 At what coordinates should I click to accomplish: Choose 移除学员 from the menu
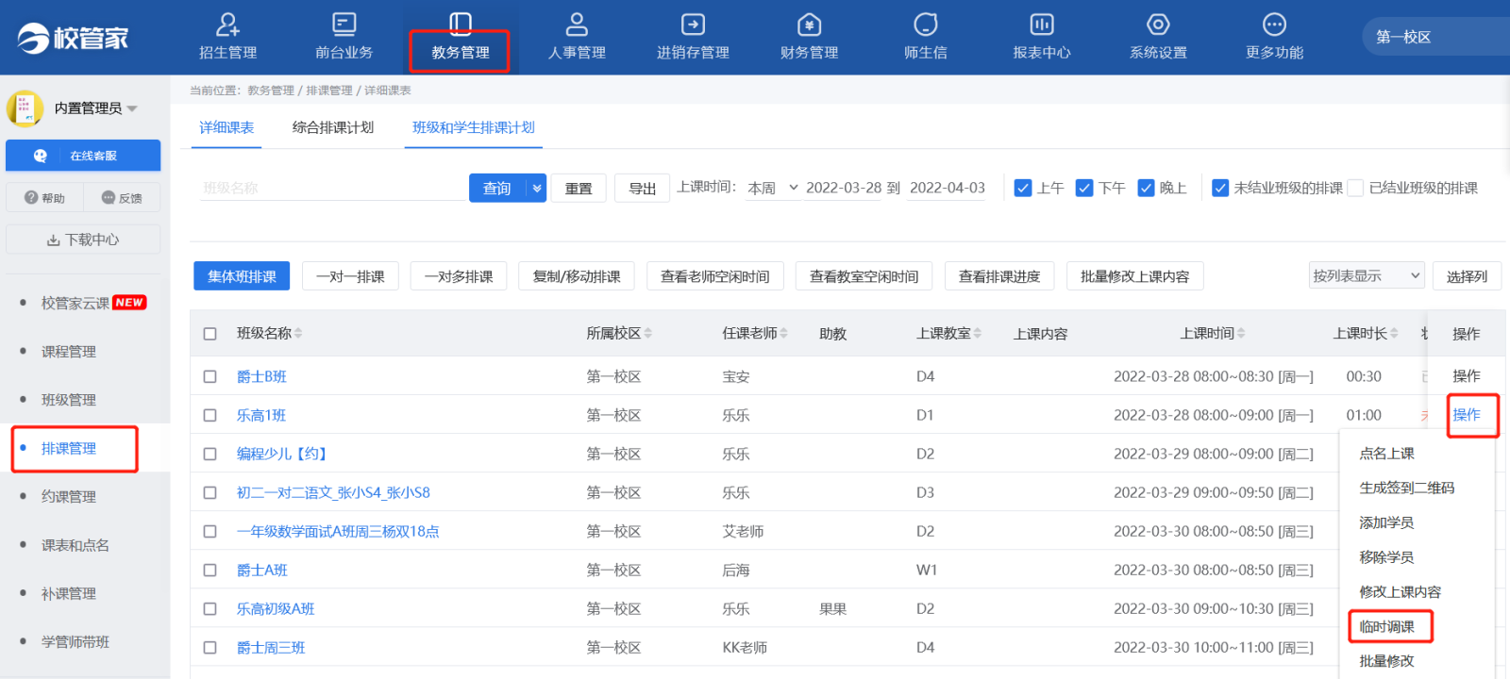(x=1386, y=557)
